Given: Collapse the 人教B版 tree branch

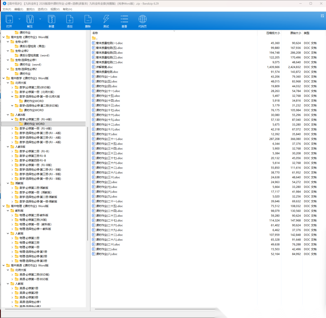Looking at the screenshot, I should (8, 147).
